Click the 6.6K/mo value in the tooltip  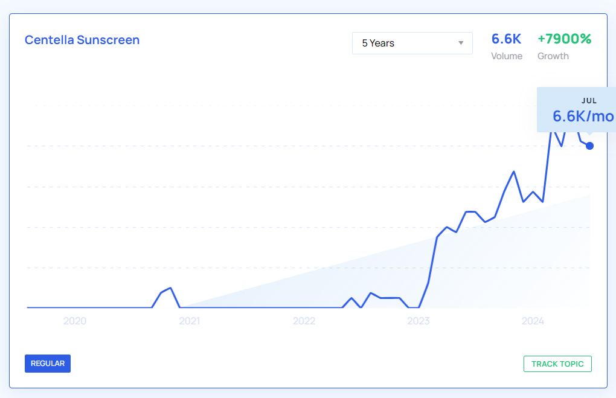tap(583, 117)
